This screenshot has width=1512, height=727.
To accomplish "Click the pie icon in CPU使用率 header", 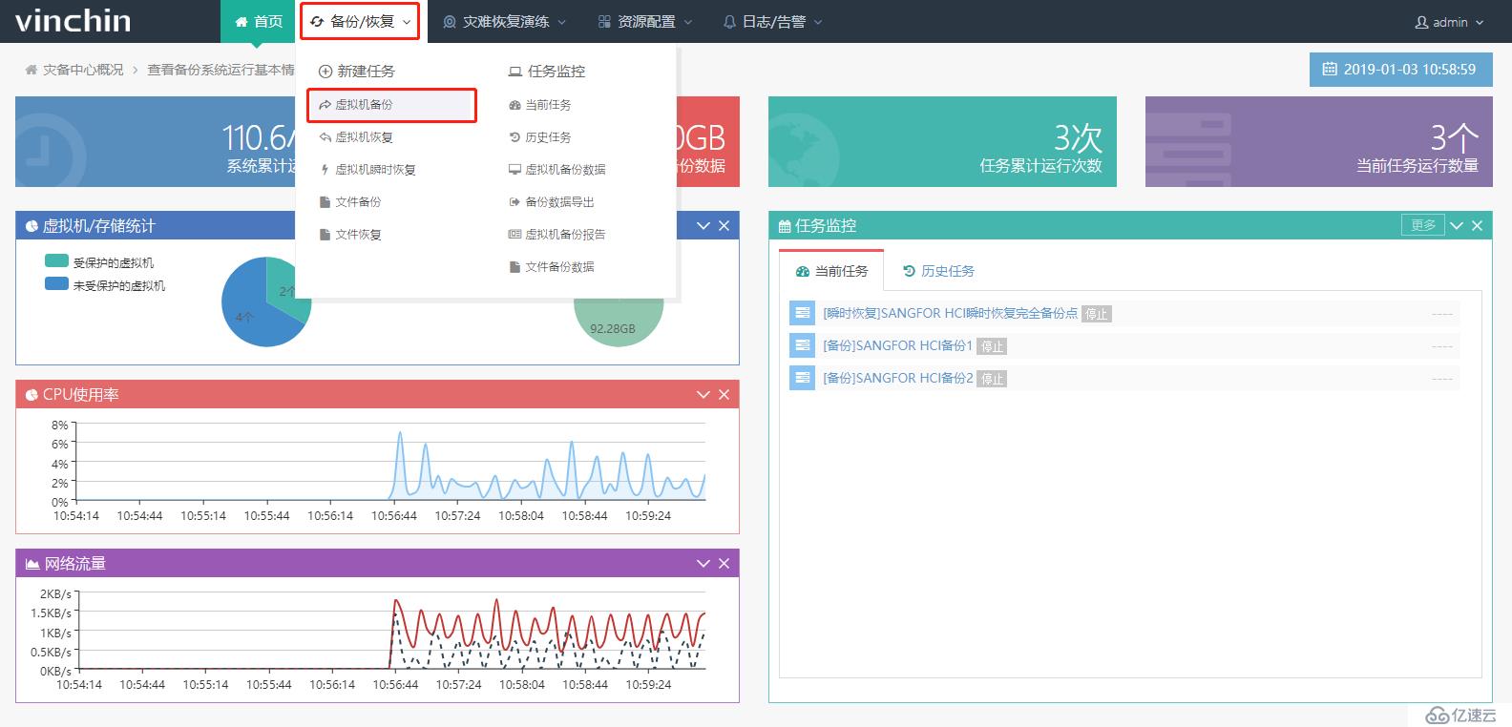I will 31,395.
